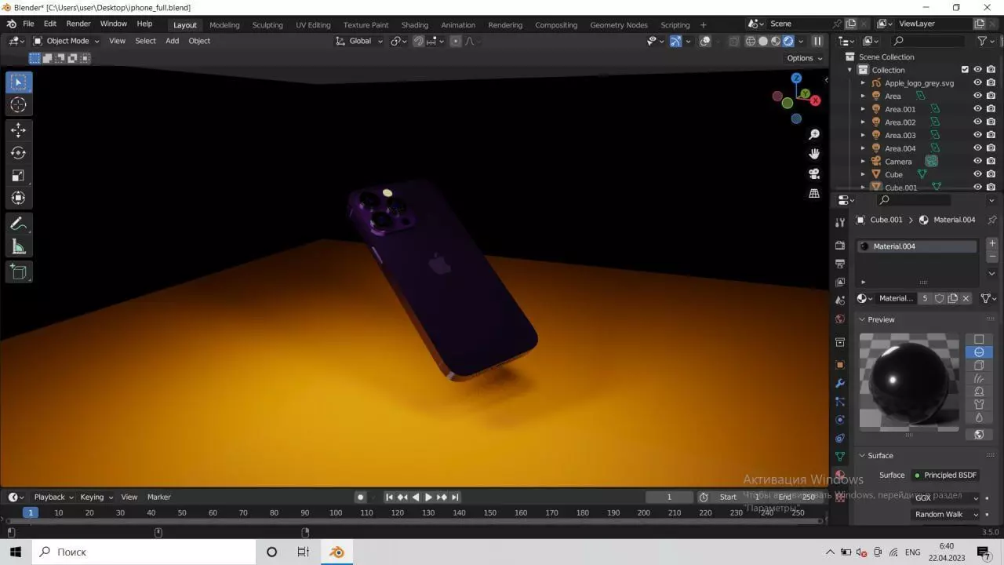The image size is (1004, 565).
Task: Select the Transform tool
Action: 19,199
